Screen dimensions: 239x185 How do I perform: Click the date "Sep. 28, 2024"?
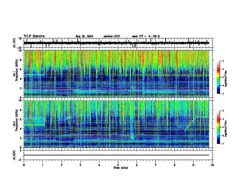pos(84,36)
